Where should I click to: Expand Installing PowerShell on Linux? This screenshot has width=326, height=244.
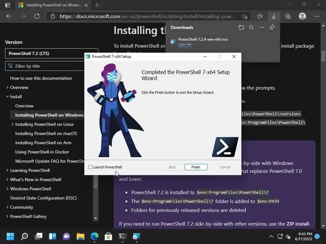click(x=12, y=124)
